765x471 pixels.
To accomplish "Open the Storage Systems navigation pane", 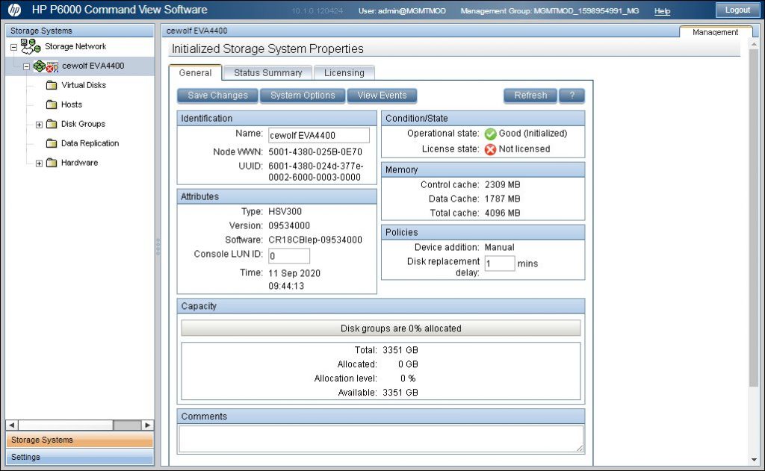I will 79,440.
